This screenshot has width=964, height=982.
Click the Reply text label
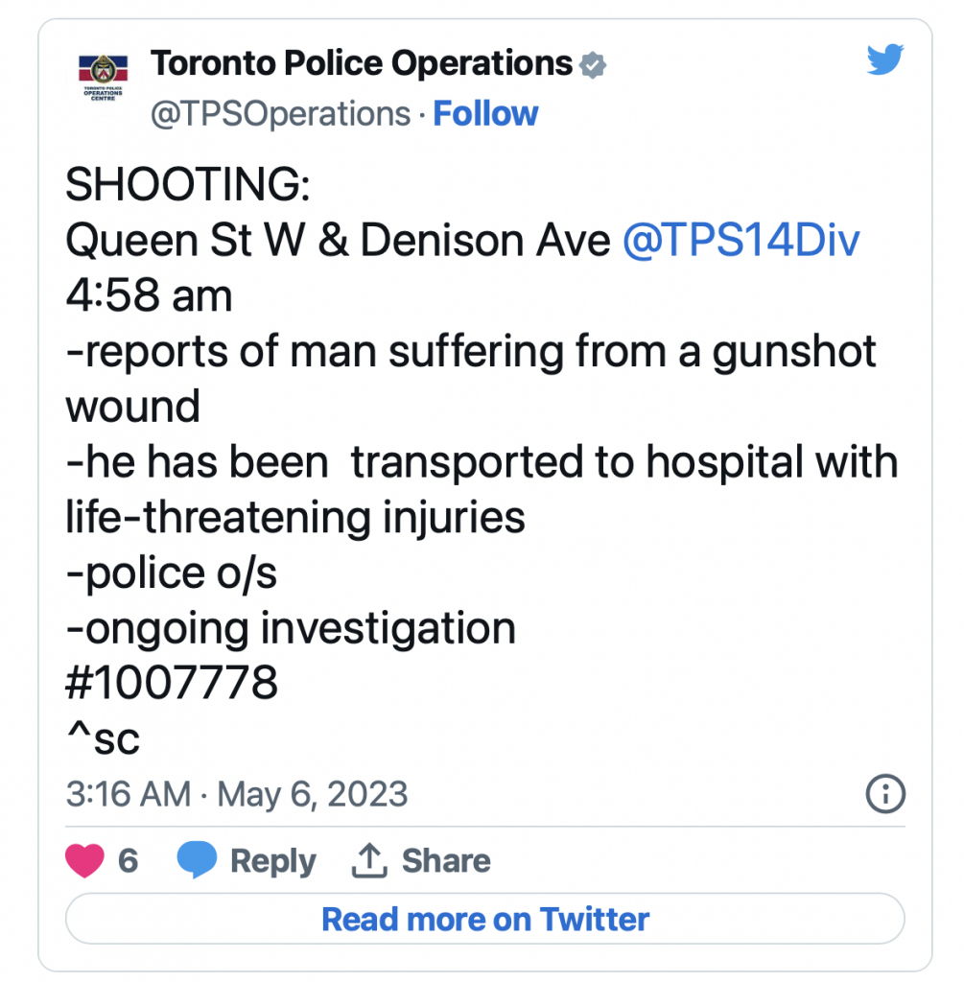tap(273, 861)
